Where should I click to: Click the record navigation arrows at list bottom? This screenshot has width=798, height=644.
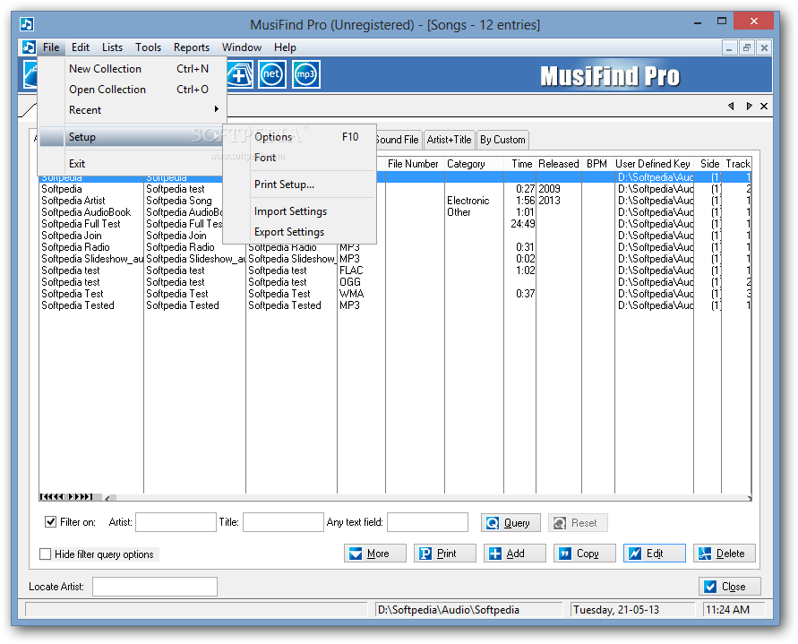pyautogui.click(x=66, y=497)
